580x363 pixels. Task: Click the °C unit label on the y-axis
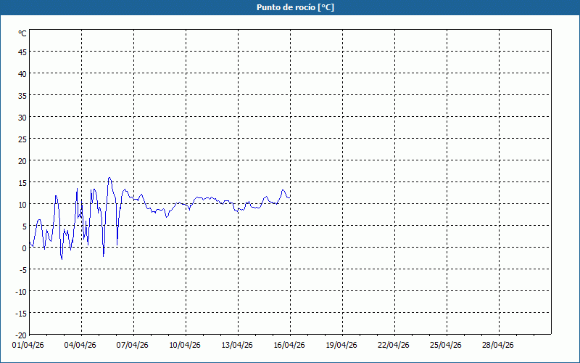pos(22,33)
